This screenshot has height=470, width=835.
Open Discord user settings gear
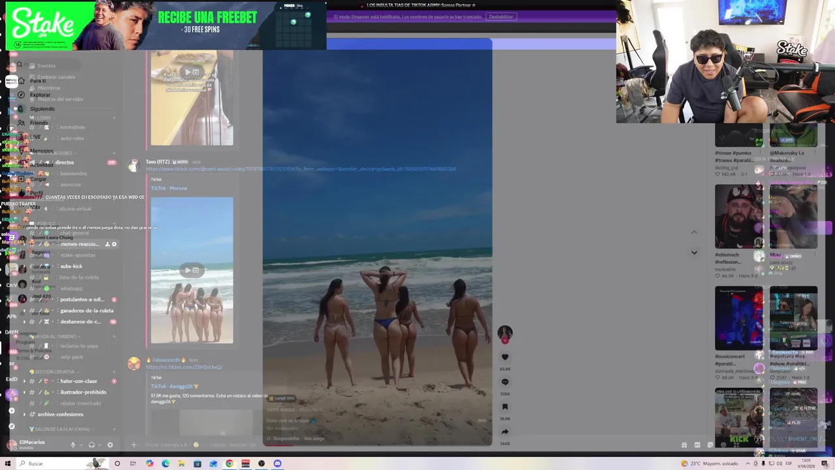pyautogui.click(x=110, y=445)
